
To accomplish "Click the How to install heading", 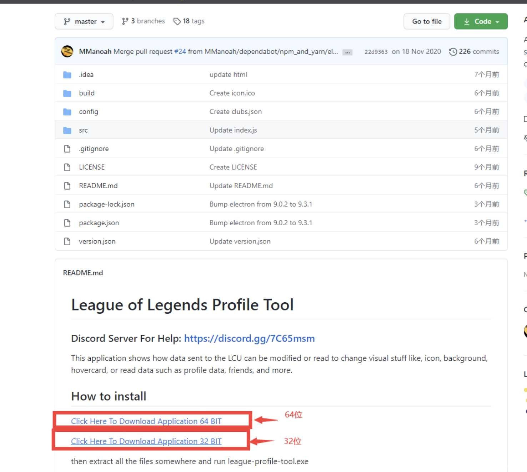I will click(x=109, y=396).
